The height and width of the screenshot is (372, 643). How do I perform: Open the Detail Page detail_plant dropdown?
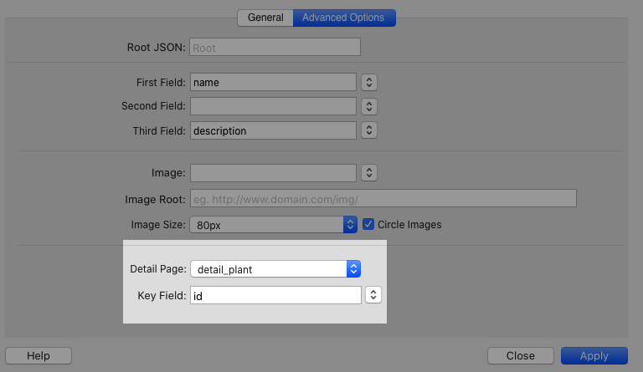[275, 269]
